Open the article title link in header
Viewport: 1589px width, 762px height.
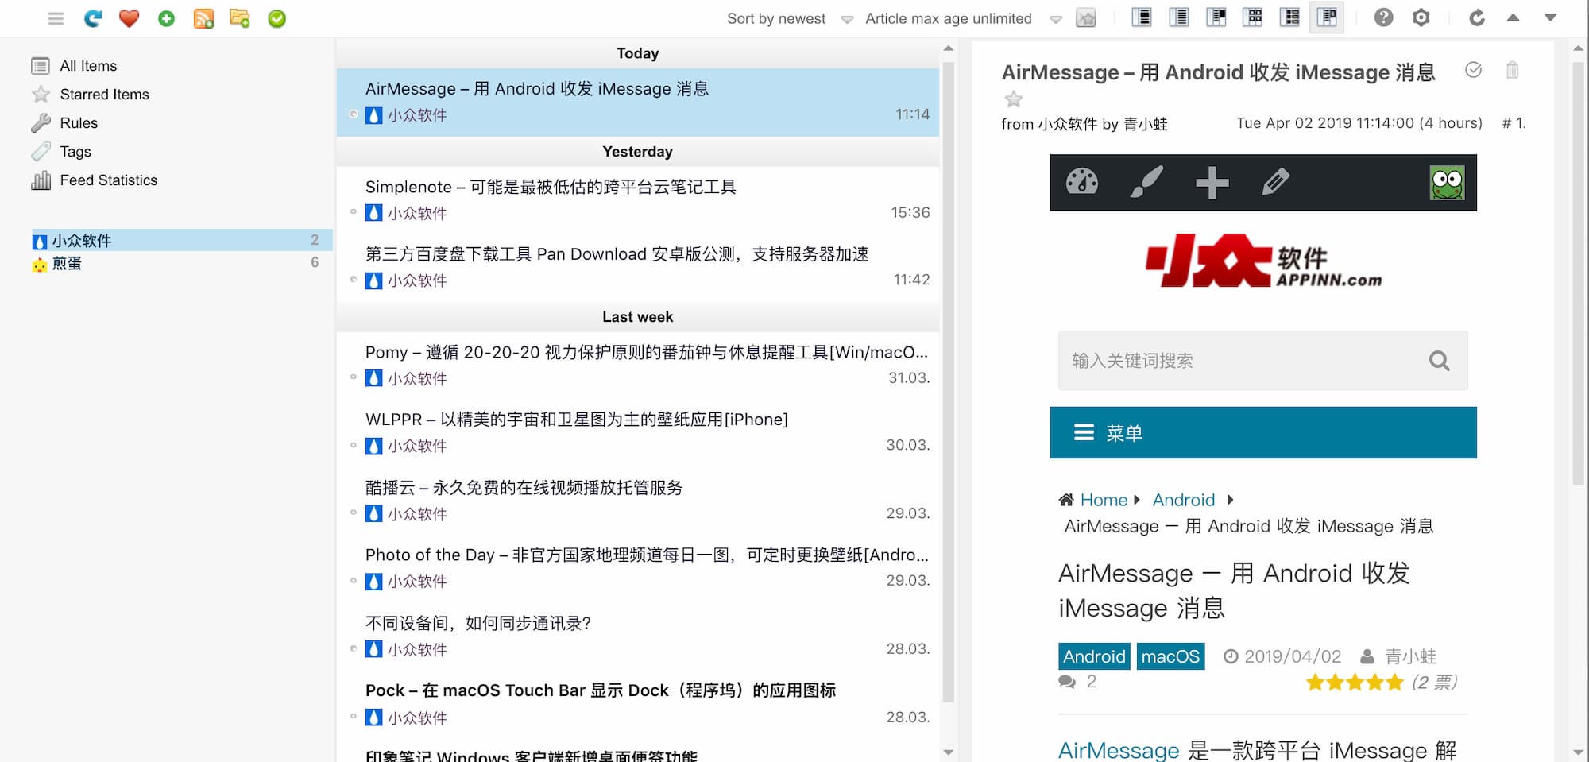point(1218,72)
